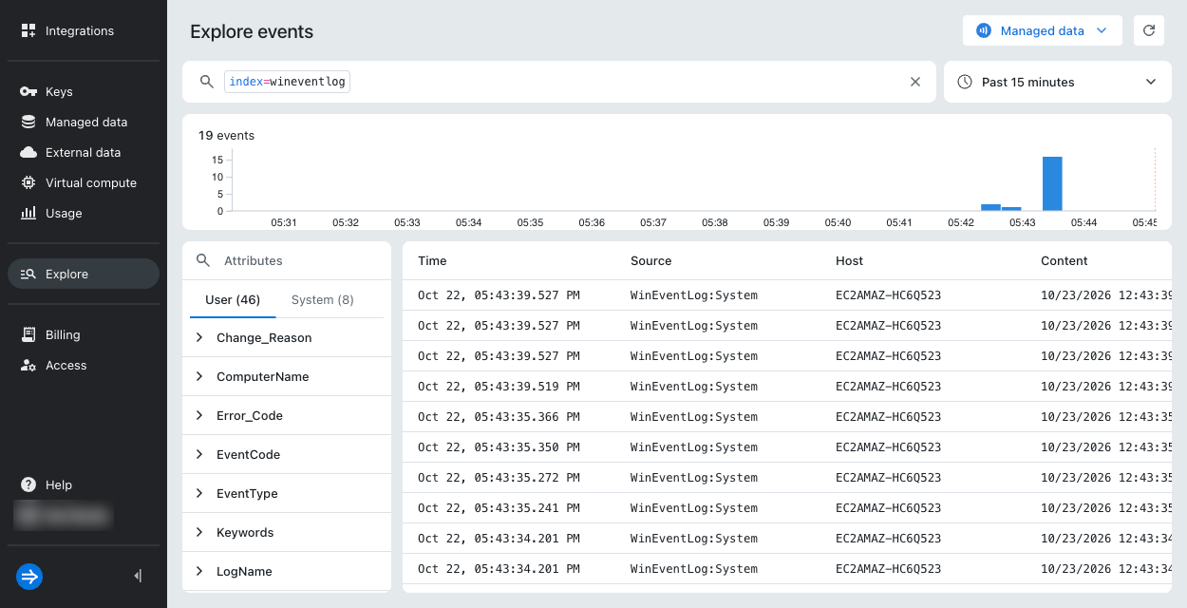Viewport: 1187px width, 608px height.
Task: Open the Past 15 minutes time dropdown
Action: (x=1058, y=82)
